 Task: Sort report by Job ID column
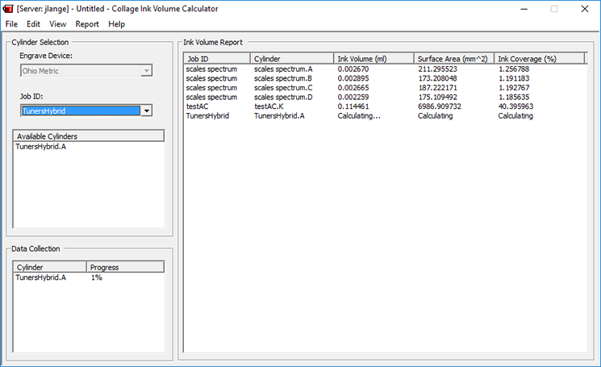(216, 59)
